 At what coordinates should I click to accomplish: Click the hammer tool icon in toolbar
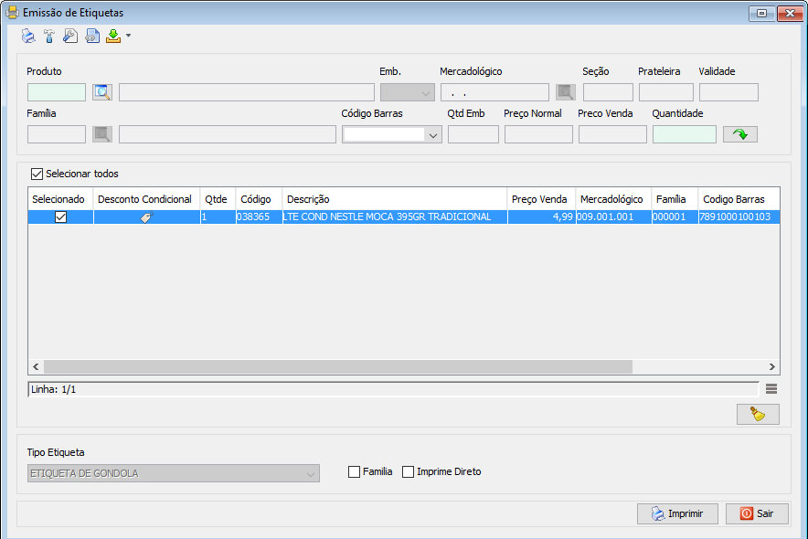pyautogui.click(x=49, y=37)
